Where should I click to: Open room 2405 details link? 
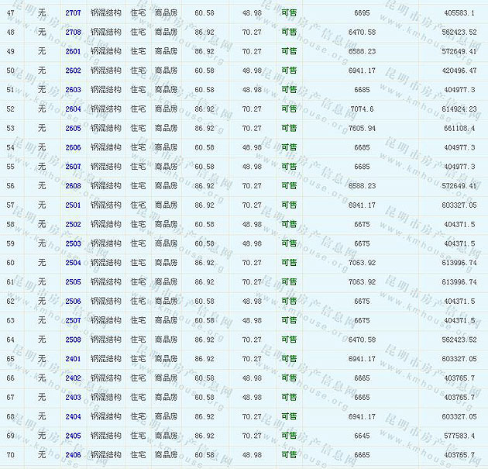coord(73,436)
